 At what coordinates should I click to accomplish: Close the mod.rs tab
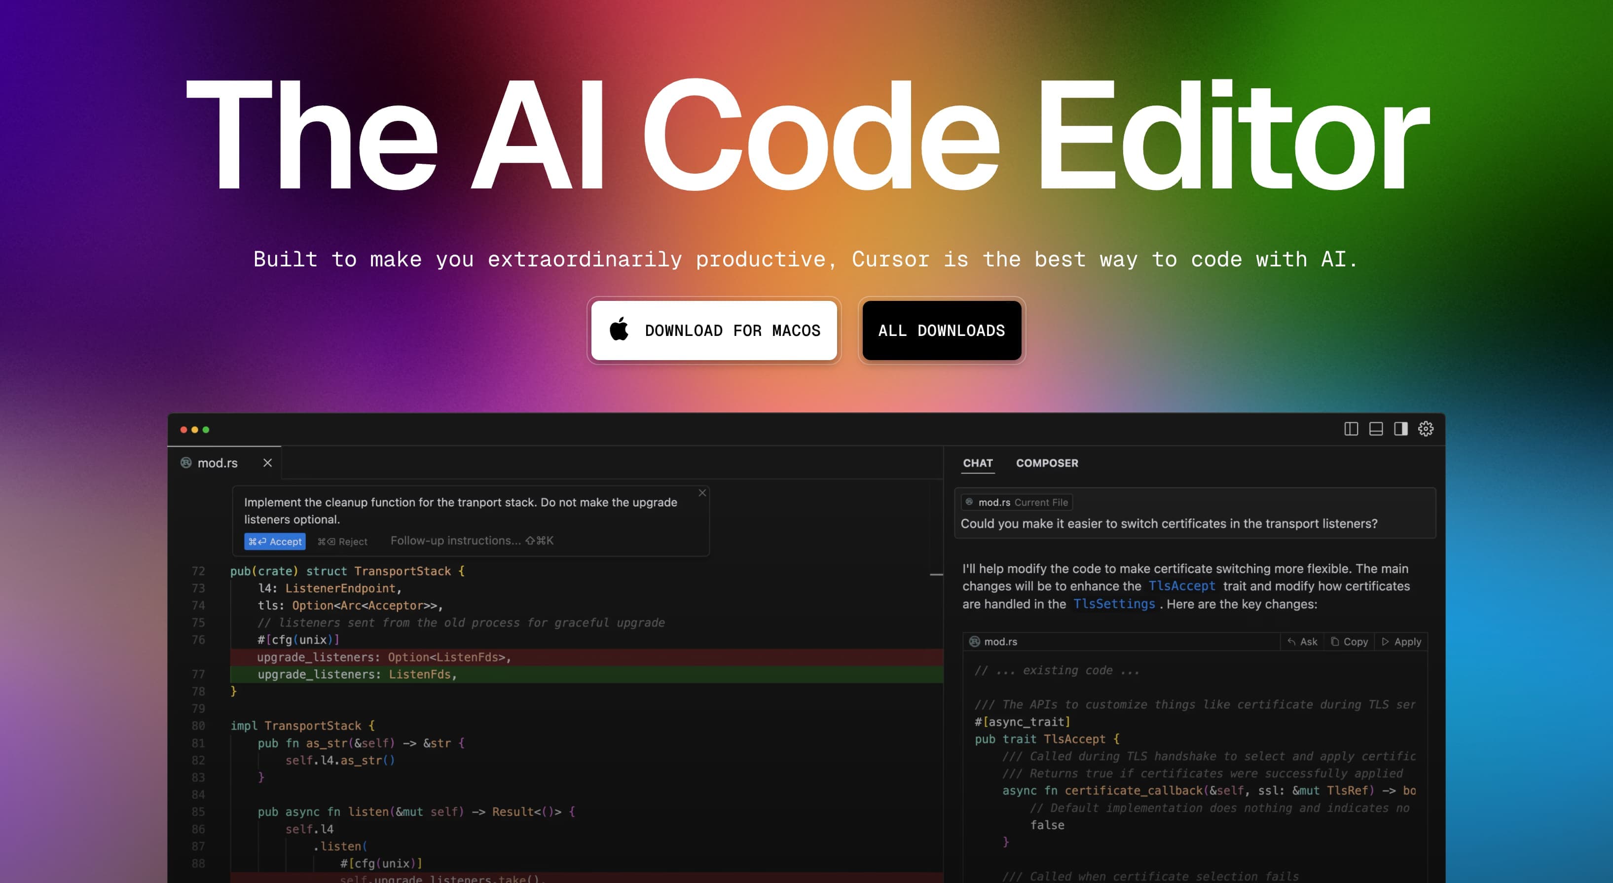pos(267,463)
